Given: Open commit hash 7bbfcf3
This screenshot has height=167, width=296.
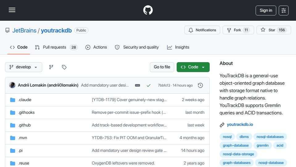Looking at the screenshot, I should 164,85.
